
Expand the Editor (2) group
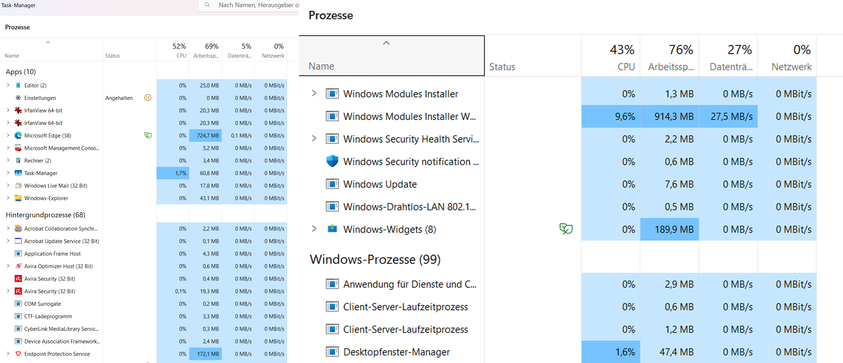click(x=8, y=85)
